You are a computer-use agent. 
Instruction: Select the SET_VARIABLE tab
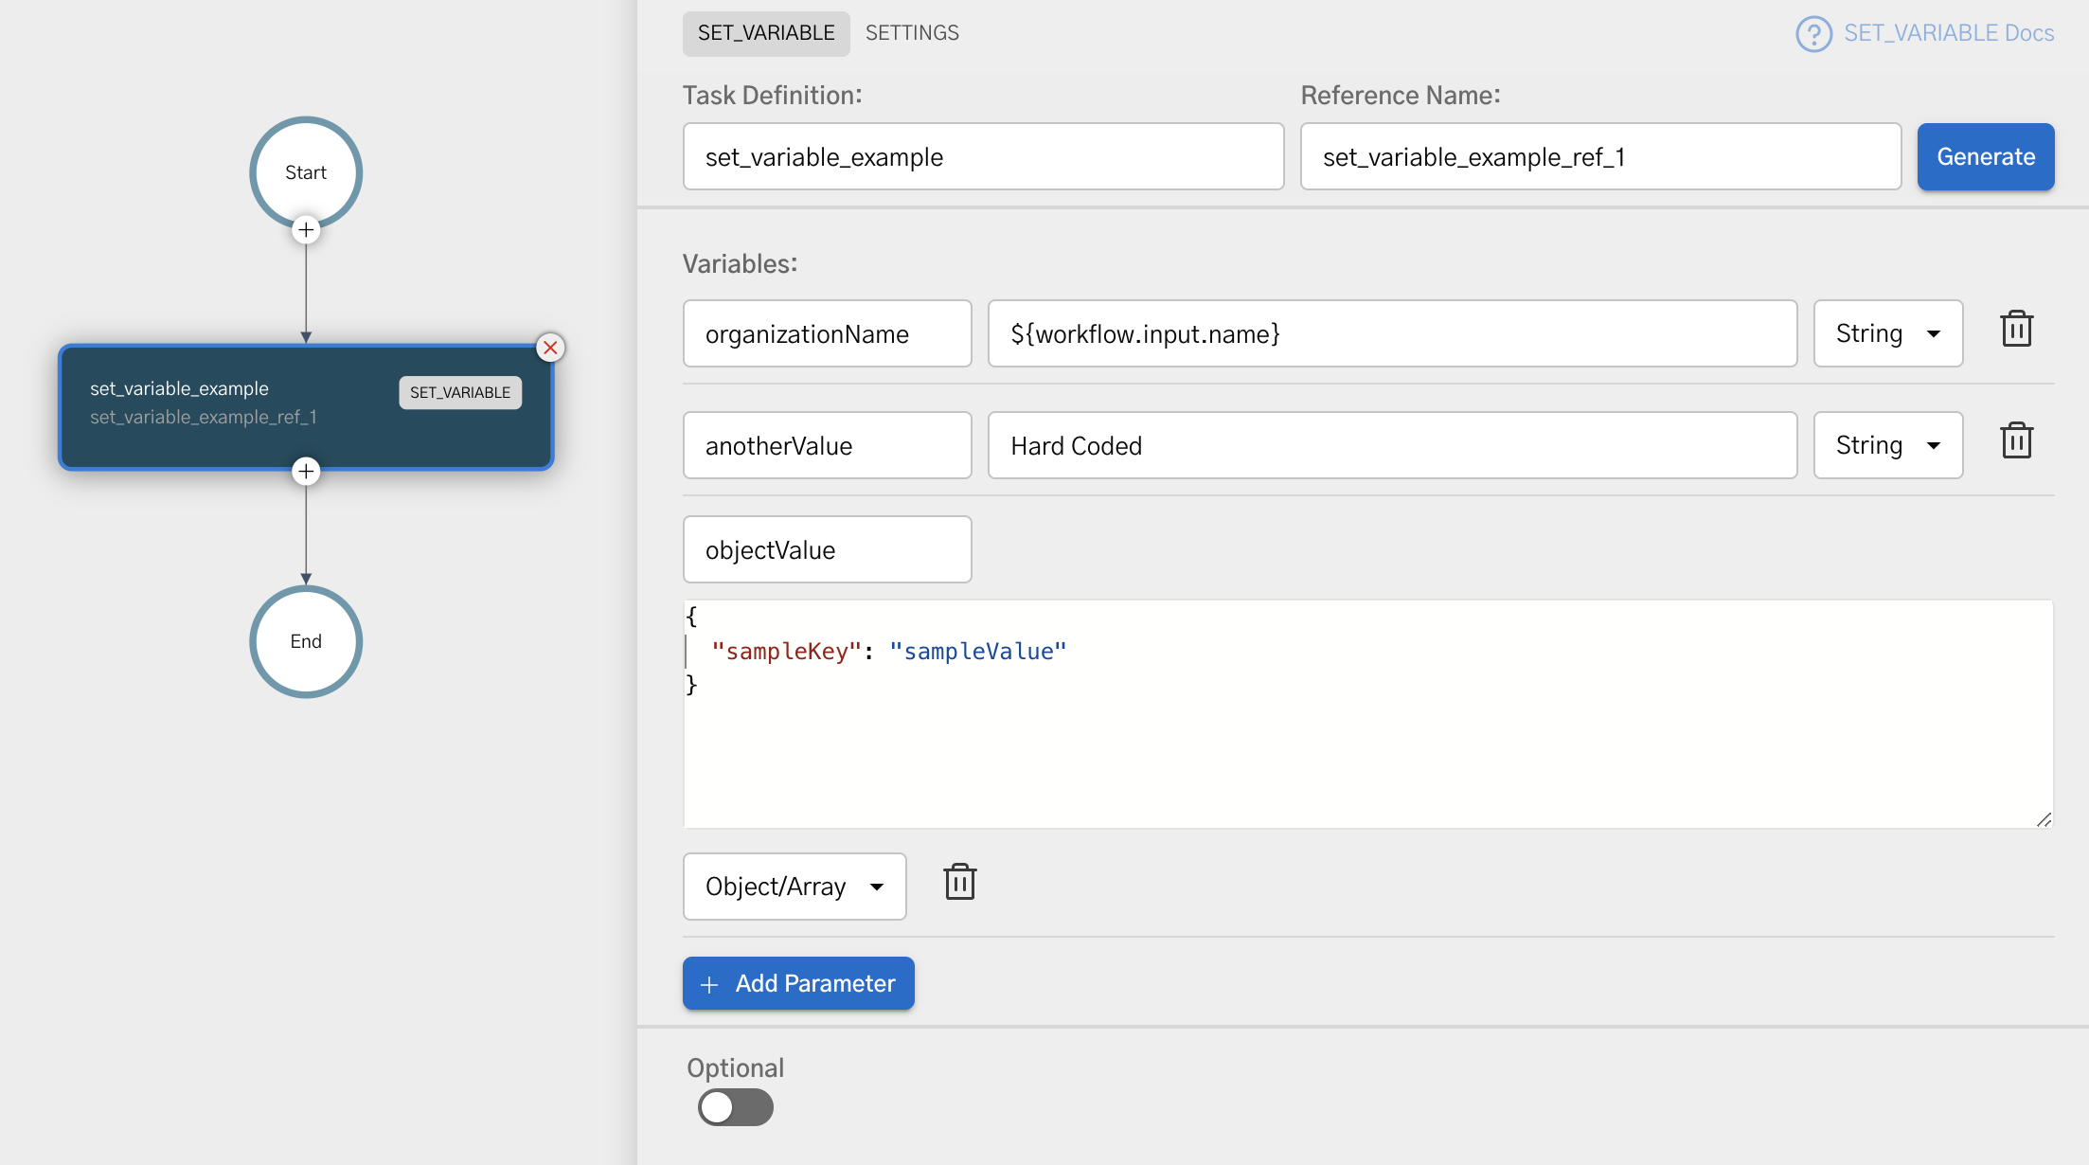coord(765,33)
